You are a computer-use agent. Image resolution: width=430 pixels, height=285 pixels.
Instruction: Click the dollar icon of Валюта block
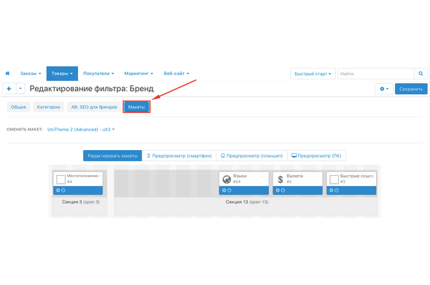pos(281,179)
